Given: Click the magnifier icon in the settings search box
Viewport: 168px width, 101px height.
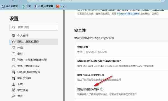Looking at the screenshot, I should coord(14,27).
